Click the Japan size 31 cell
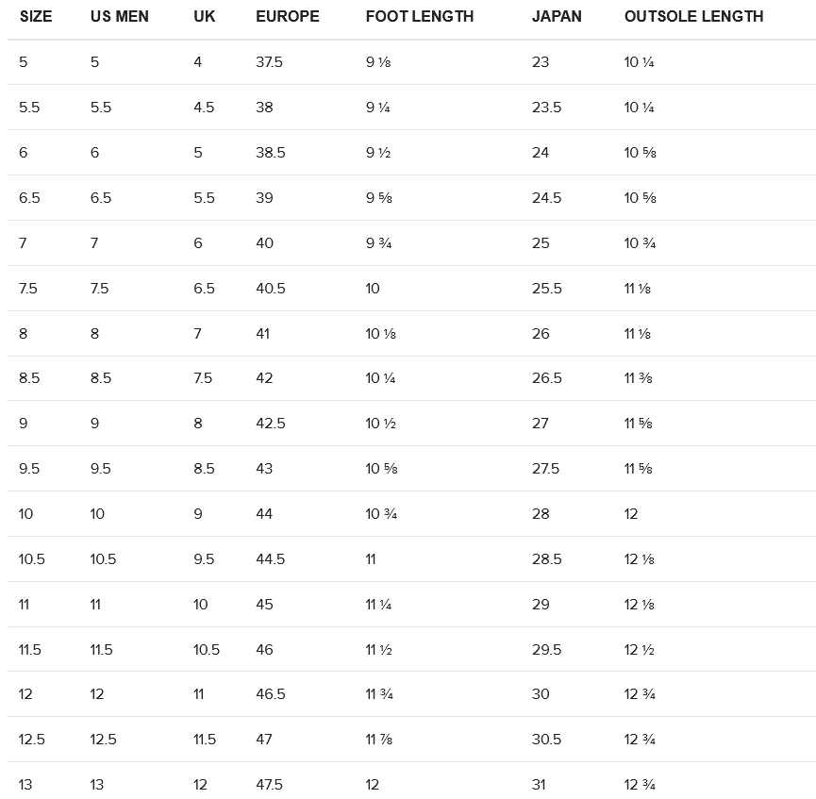 click(x=540, y=785)
